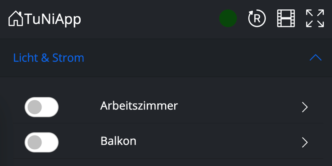Click the Balkon row between label and chevron
Screen dimensions: 332x166
click(x=219, y=142)
